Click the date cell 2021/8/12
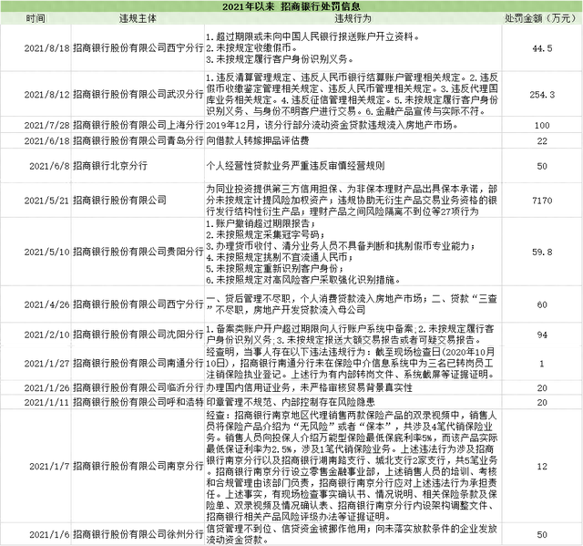 click(46, 95)
